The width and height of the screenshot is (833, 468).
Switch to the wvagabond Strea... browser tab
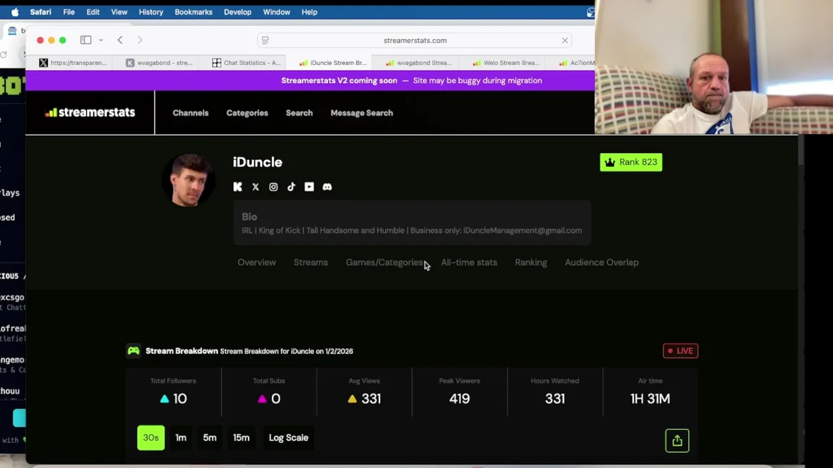416,63
